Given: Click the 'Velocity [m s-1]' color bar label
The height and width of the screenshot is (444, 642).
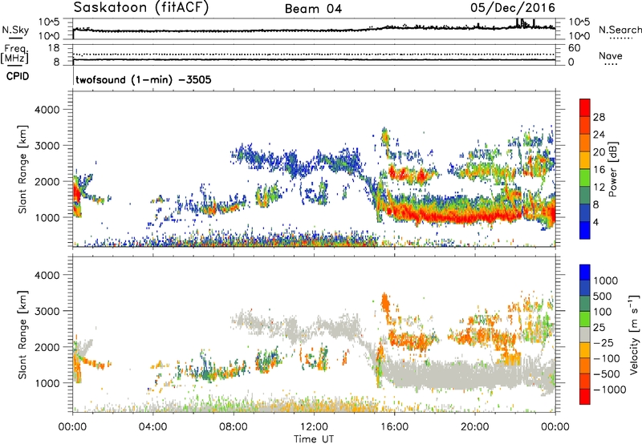Looking at the screenshot, I should coord(634,334).
